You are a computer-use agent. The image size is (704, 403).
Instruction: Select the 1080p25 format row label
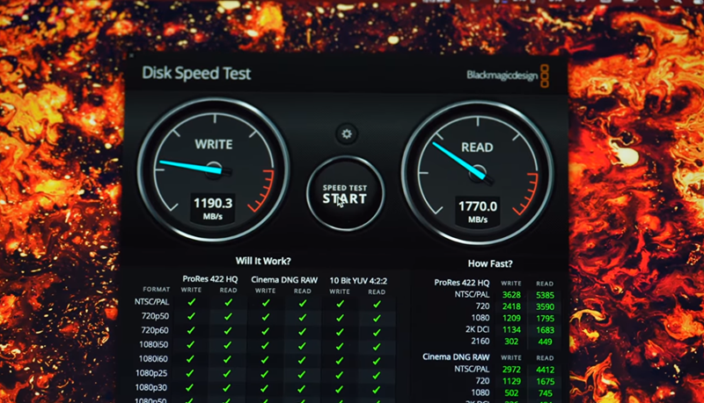coord(151,373)
